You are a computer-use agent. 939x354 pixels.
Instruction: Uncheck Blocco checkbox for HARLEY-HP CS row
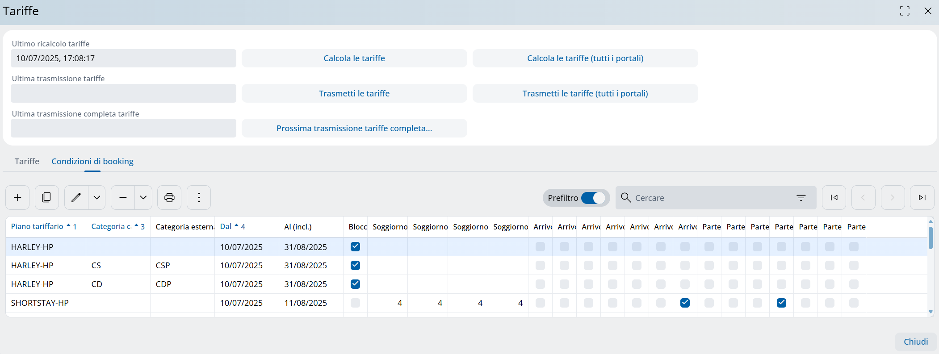355,265
